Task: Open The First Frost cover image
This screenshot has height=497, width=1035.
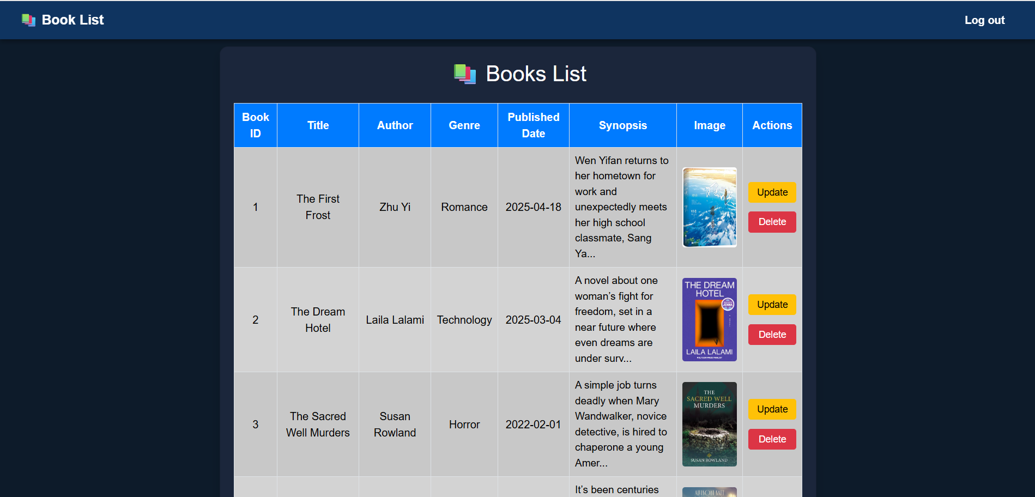Action: 710,207
